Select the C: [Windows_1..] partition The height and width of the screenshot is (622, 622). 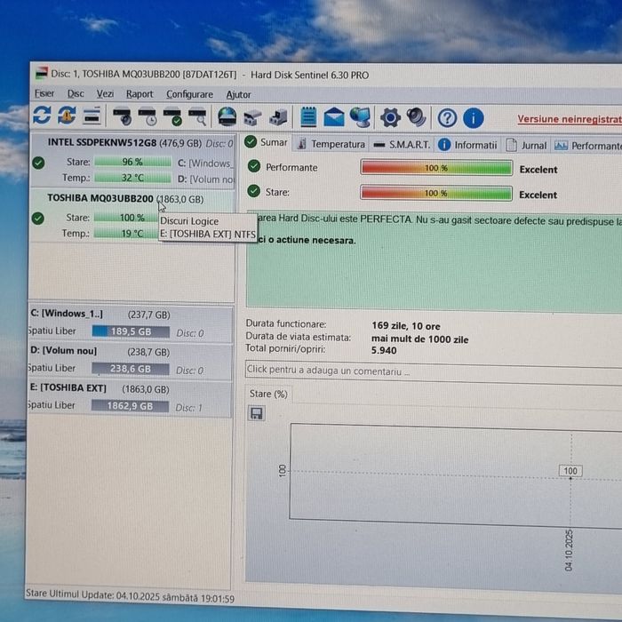coord(130,323)
